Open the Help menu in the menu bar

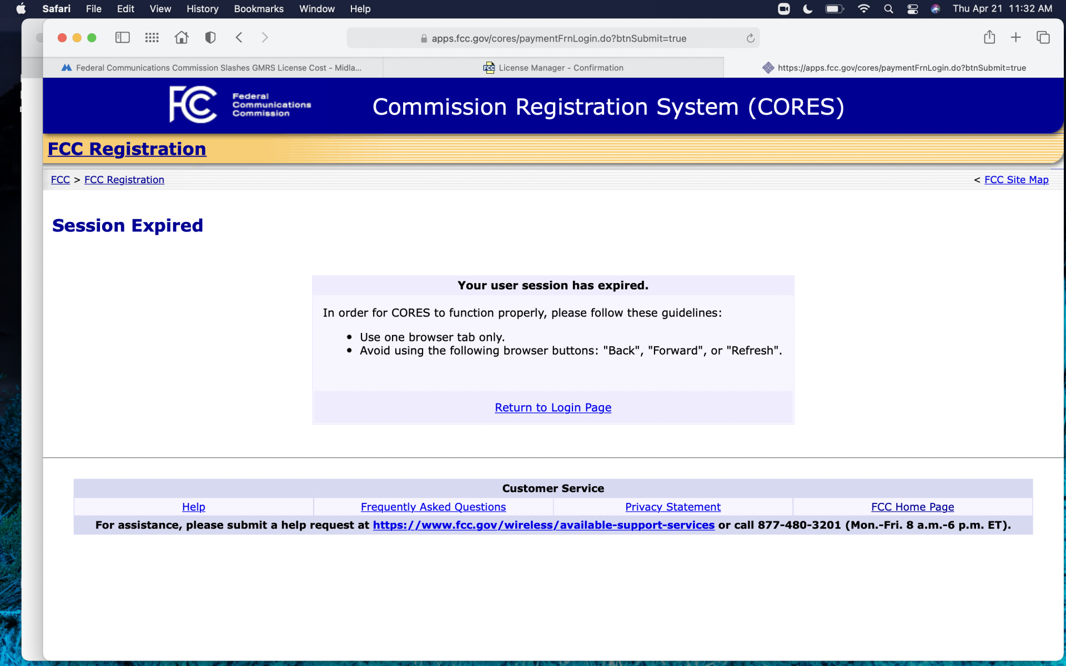point(360,8)
